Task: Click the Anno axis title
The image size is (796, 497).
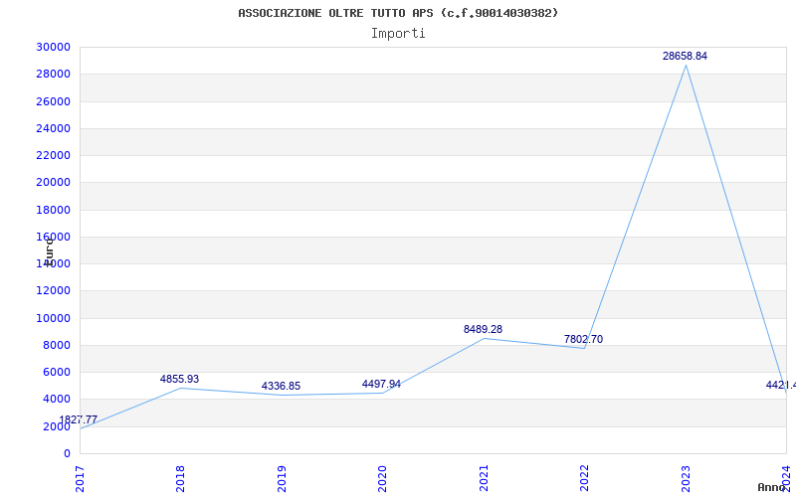Action: click(x=771, y=488)
